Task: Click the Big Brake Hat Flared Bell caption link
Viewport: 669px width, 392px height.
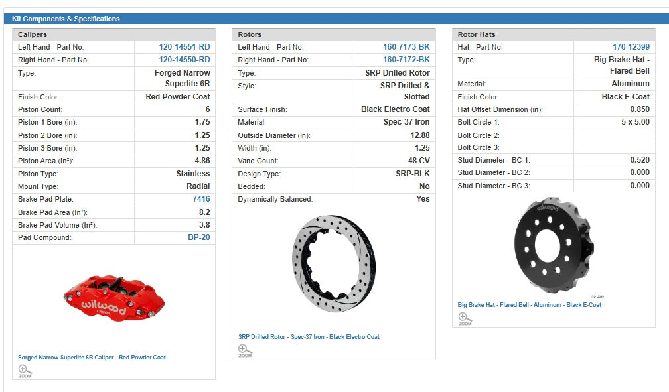Action: [x=529, y=305]
